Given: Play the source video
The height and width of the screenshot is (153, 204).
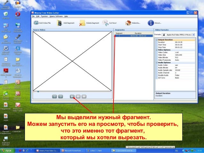Looking at the screenshot, I should coord(72,96).
